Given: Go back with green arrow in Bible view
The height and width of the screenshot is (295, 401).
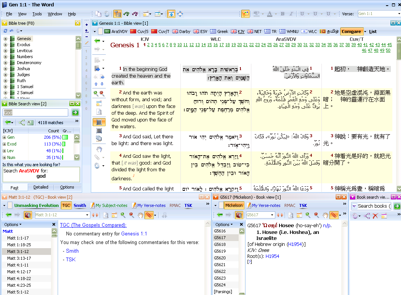Looking at the screenshot, I should tap(97, 41).
